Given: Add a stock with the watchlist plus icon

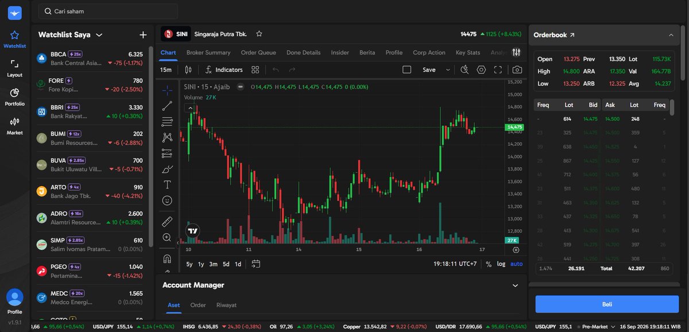Looking at the screenshot, I should click(x=143, y=35).
